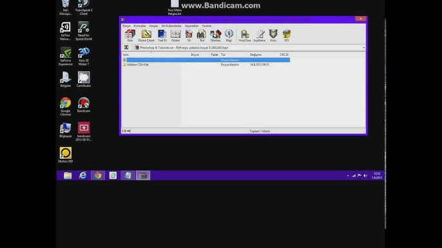Open Xara 3D Maker 7 shortcut
442x248 pixels.
click(x=84, y=57)
